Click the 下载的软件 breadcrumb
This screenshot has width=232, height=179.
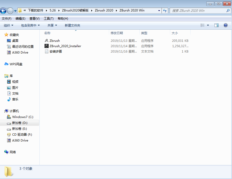coord(36,10)
